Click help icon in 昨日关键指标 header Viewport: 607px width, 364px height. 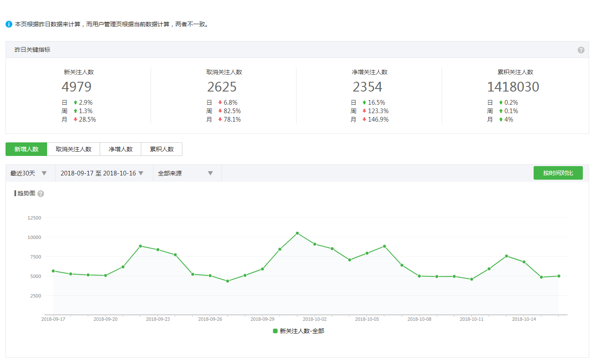[581, 50]
